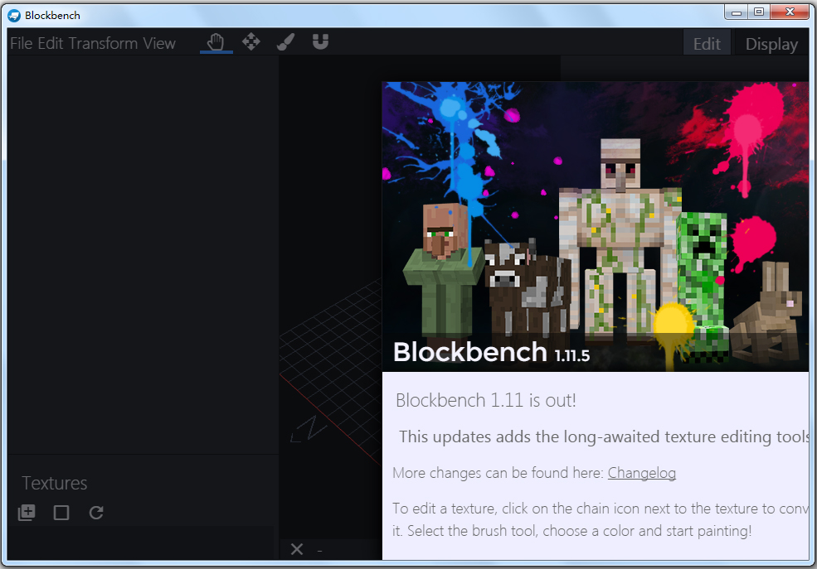Close the Blockbench window
Viewport: 817px width, 569px height.
[790, 12]
